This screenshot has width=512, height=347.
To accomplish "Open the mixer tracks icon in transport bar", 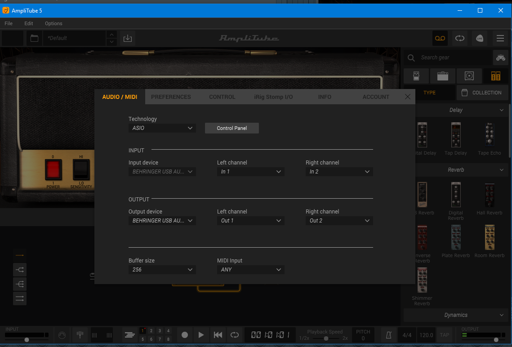I will click(x=129, y=335).
